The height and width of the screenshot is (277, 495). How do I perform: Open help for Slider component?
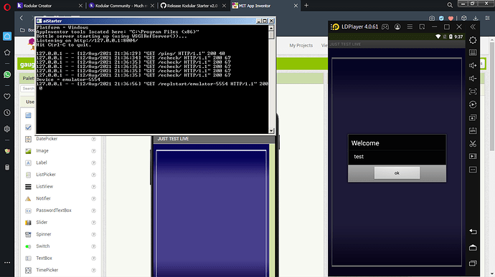pyautogui.click(x=94, y=223)
